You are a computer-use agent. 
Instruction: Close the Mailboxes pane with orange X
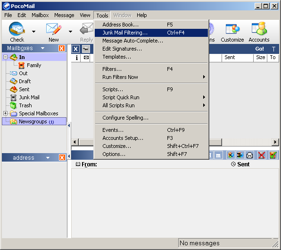[62, 48]
